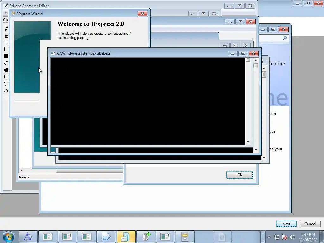Open the network icon in the system tray
Viewport: 324px width, 243px height.
[x=277, y=237]
